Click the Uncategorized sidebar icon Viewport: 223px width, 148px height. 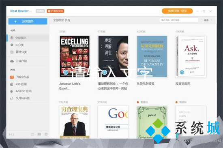point(12,45)
